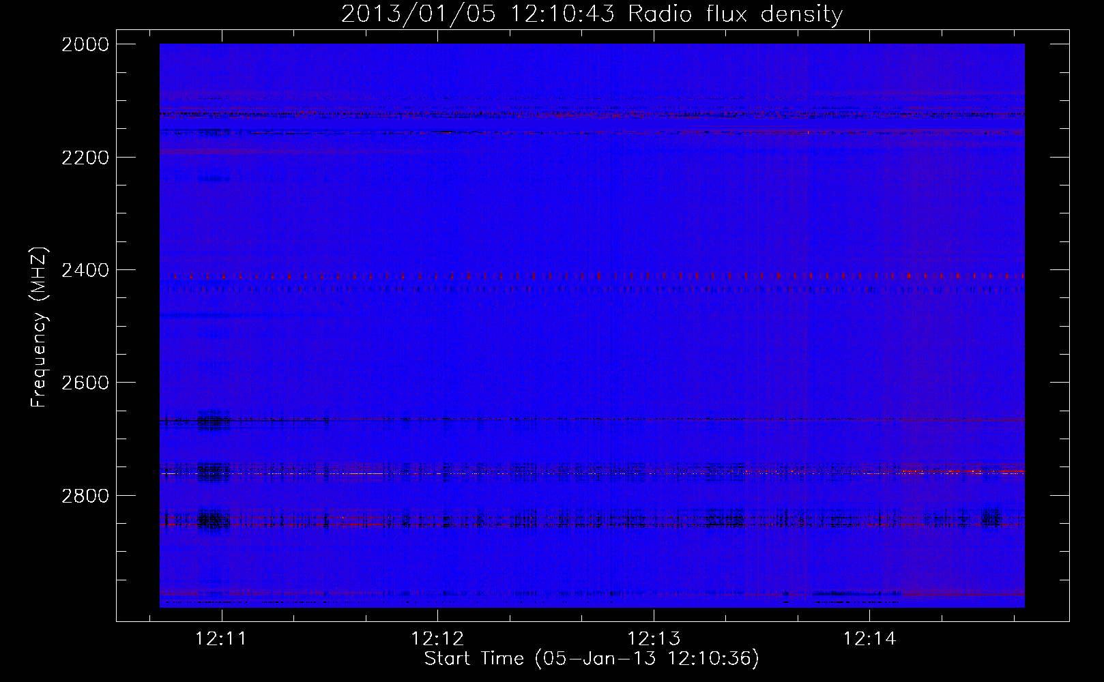
Task: Select the 2600 frequency axis label
Action: point(85,383)
